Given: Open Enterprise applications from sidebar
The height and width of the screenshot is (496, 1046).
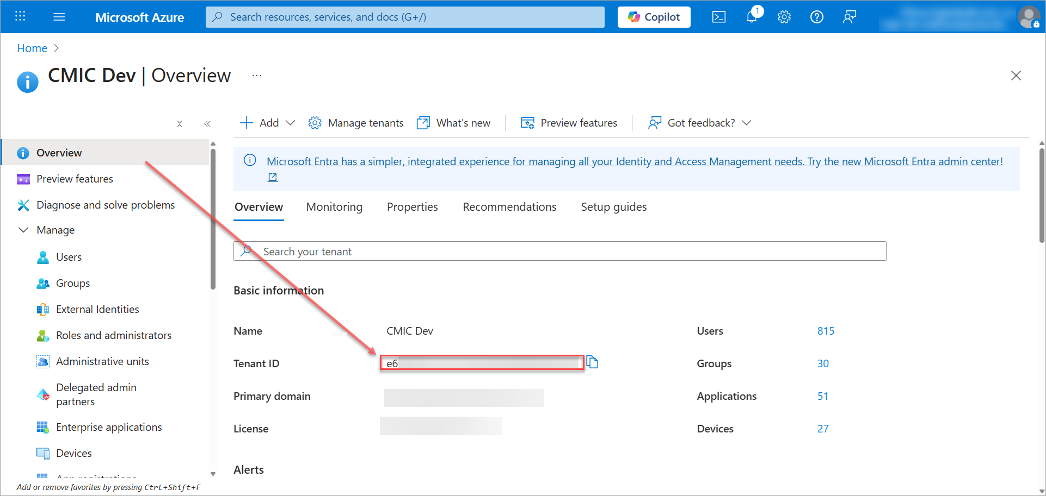Looking at the screenshot, I should tap(109, 427).
